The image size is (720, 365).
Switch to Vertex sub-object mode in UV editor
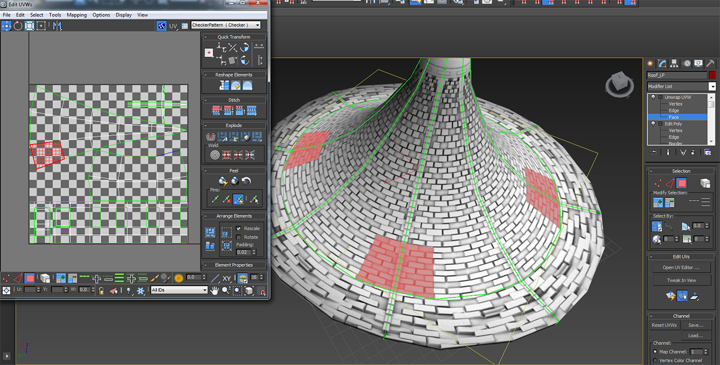pos(6,278)
